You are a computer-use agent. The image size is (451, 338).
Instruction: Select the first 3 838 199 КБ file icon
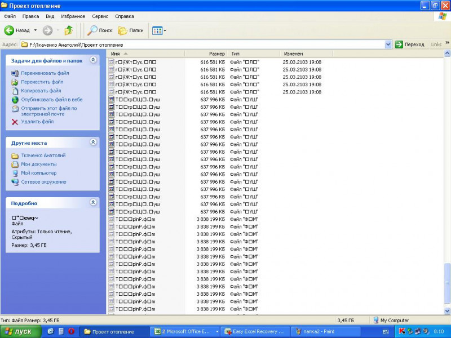[x=112, y=219]
